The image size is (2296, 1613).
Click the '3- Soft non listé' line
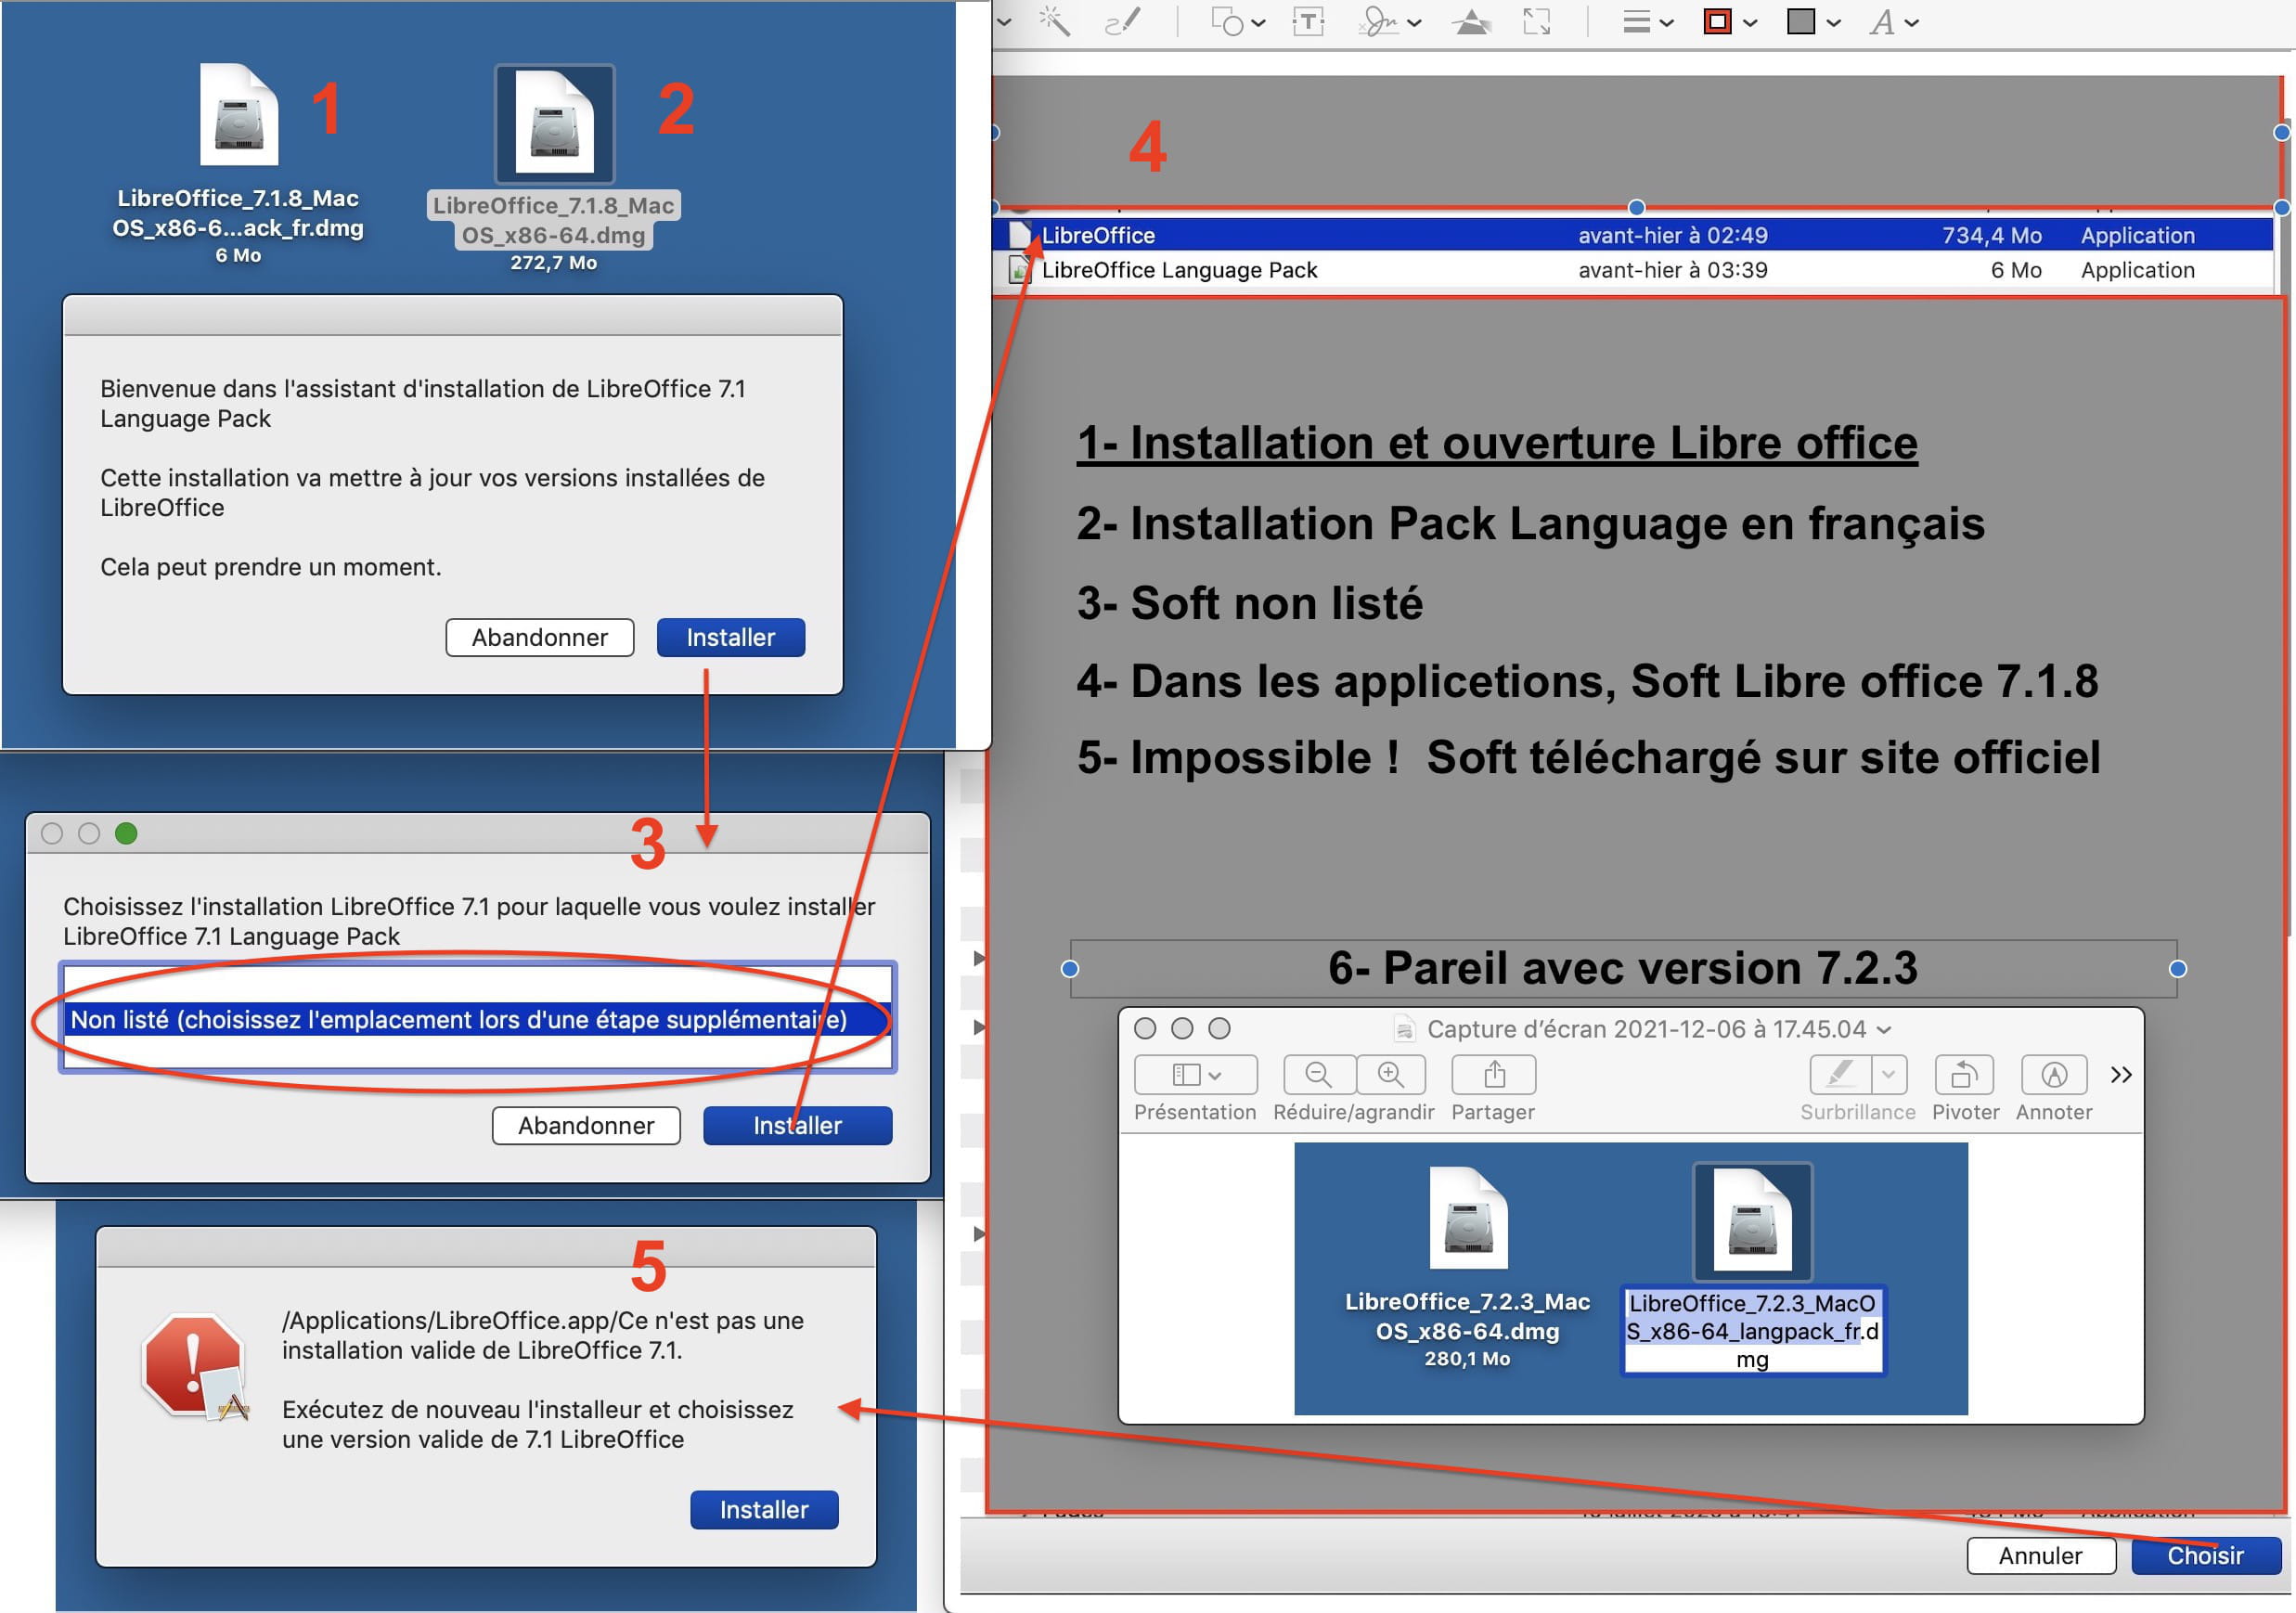pyautogui.click(x=1249, y=603)
